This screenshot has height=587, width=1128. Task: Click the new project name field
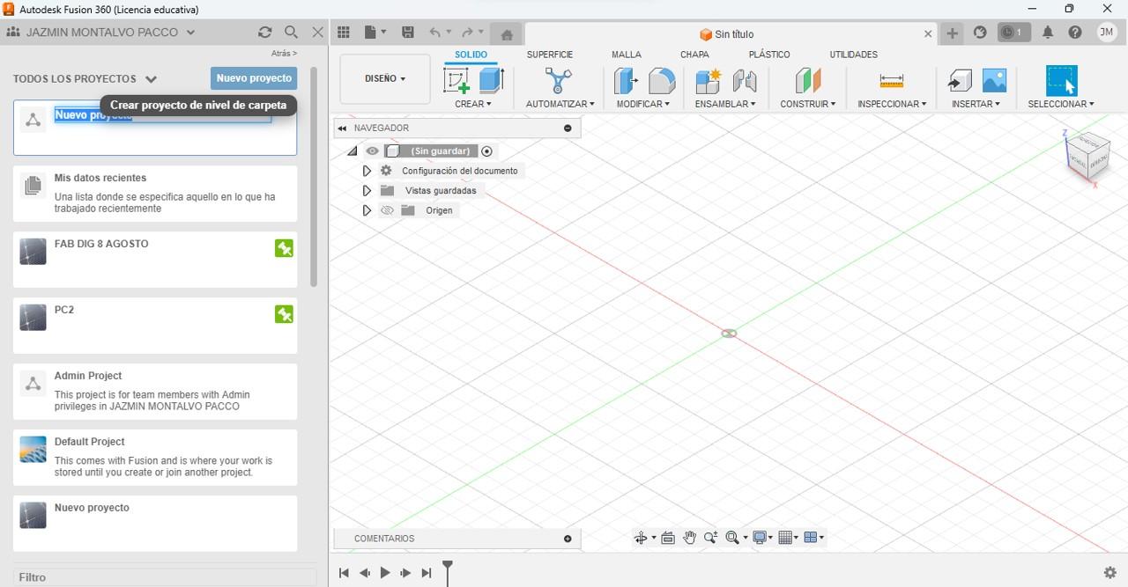[x=163, y=115]
